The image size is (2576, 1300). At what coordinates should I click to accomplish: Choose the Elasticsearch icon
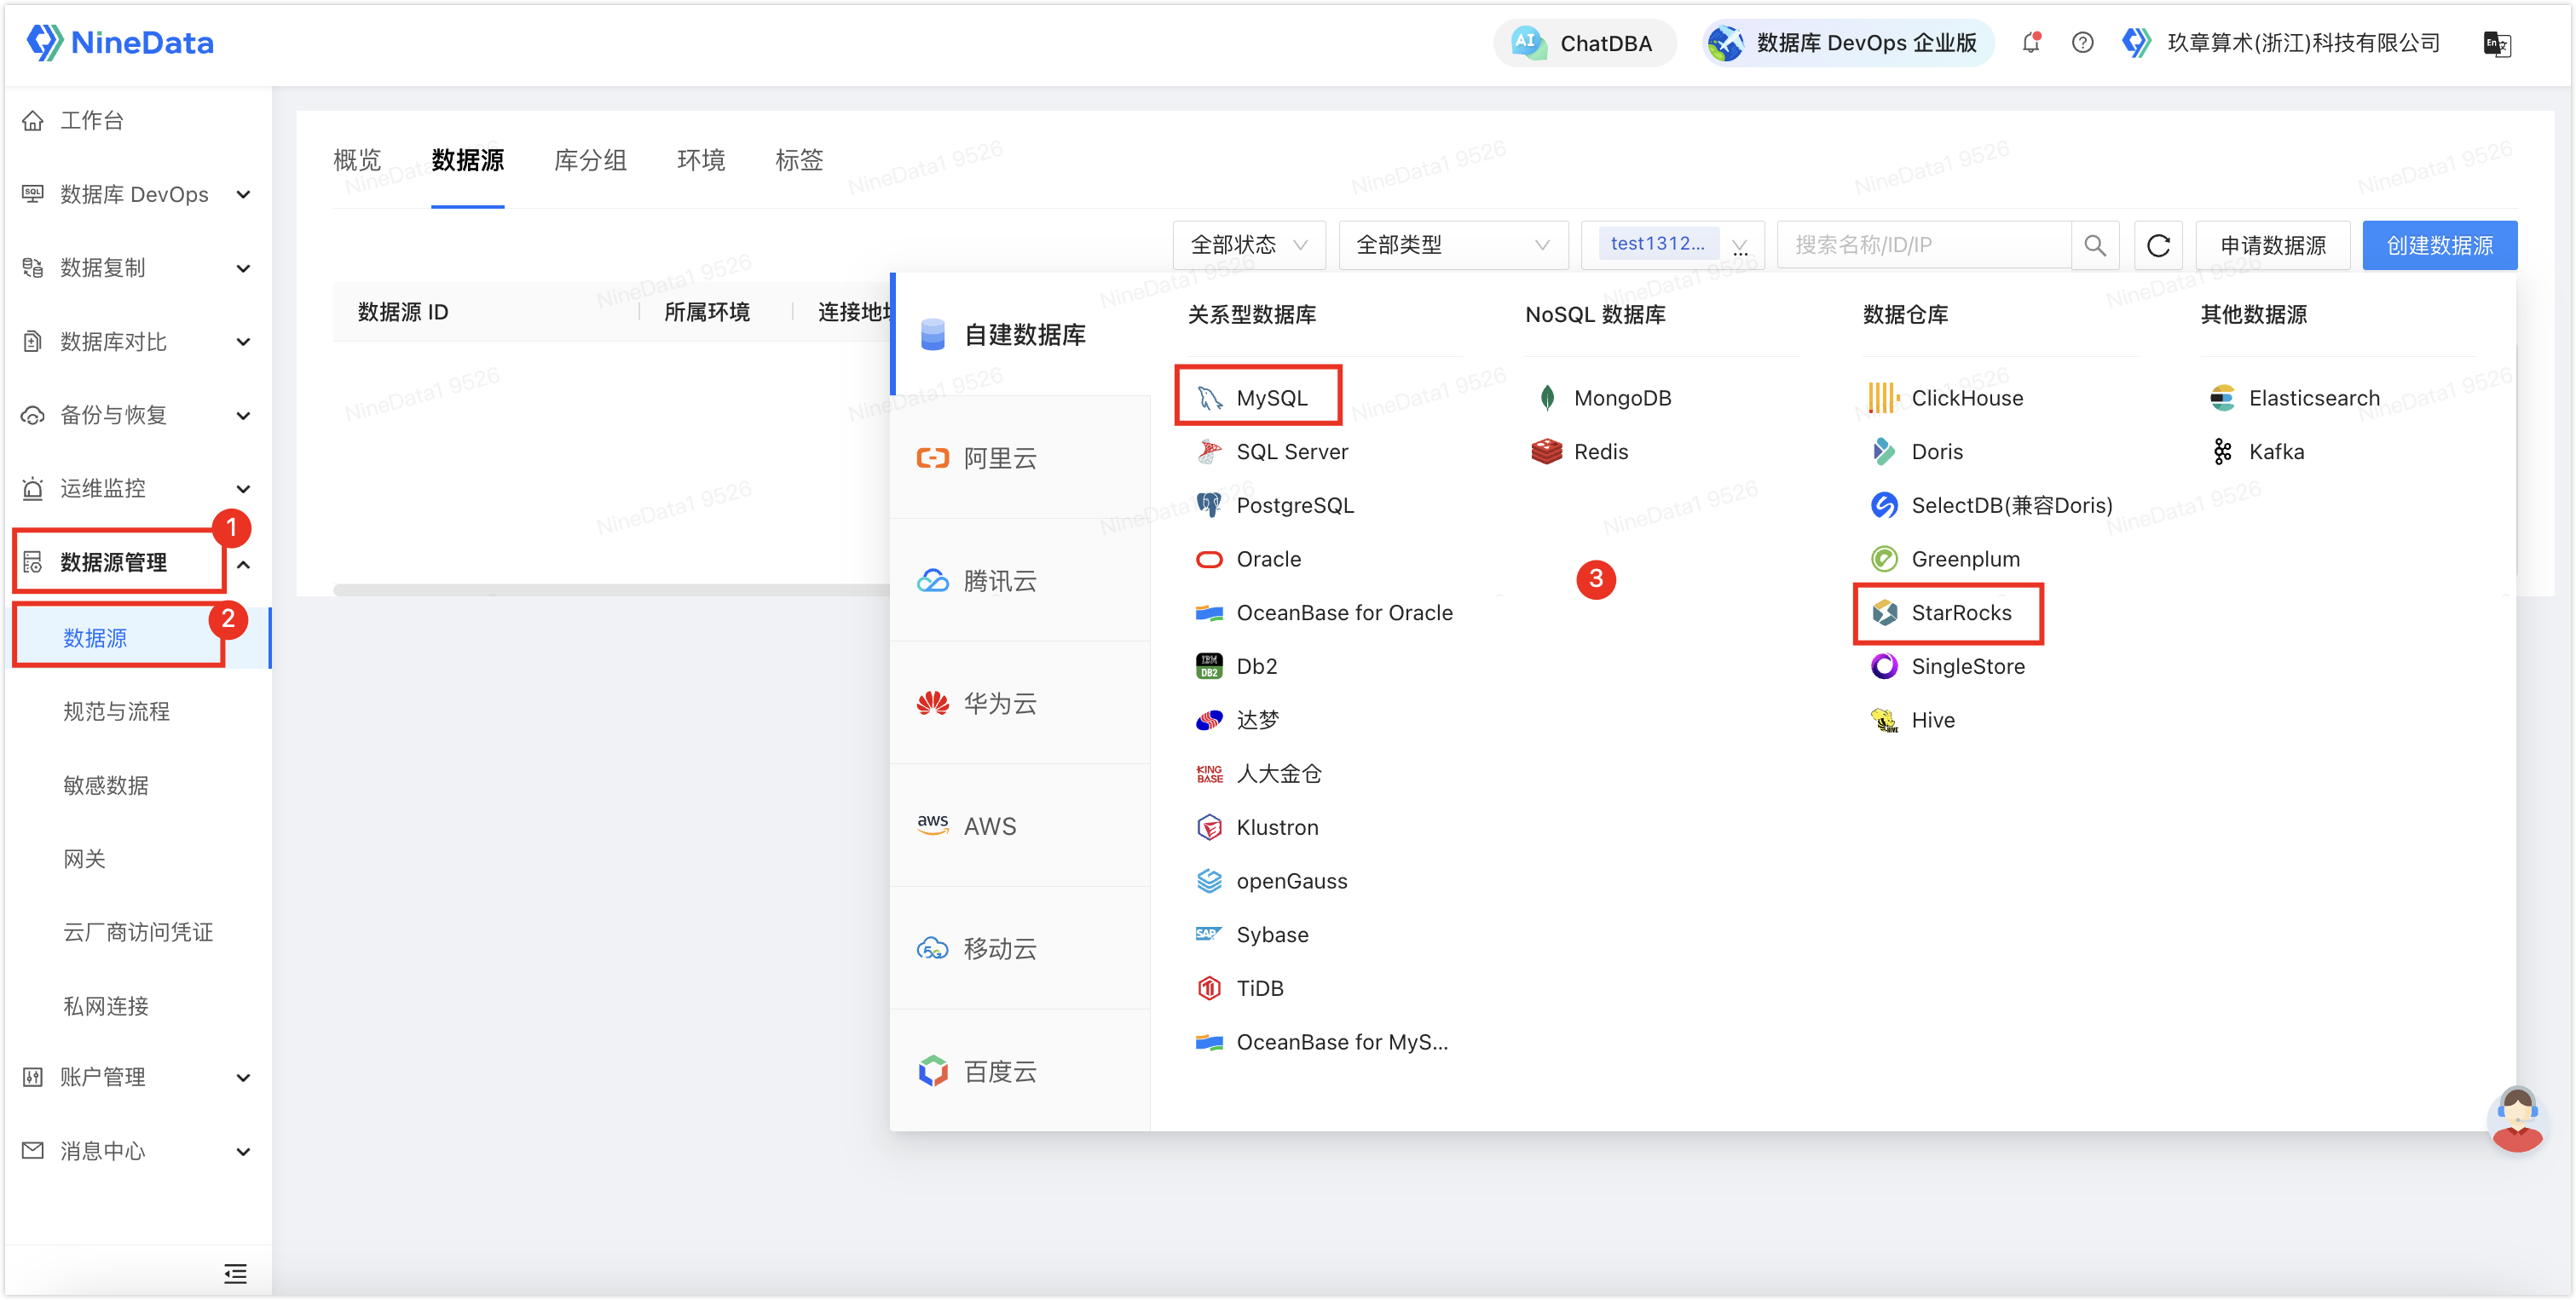[2222, 398]
